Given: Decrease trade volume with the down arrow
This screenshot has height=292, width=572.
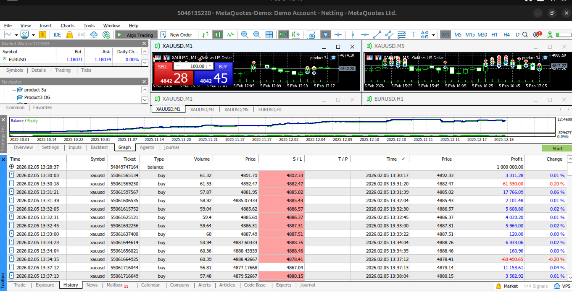Looking at the screenshot, I should point(177,66).
